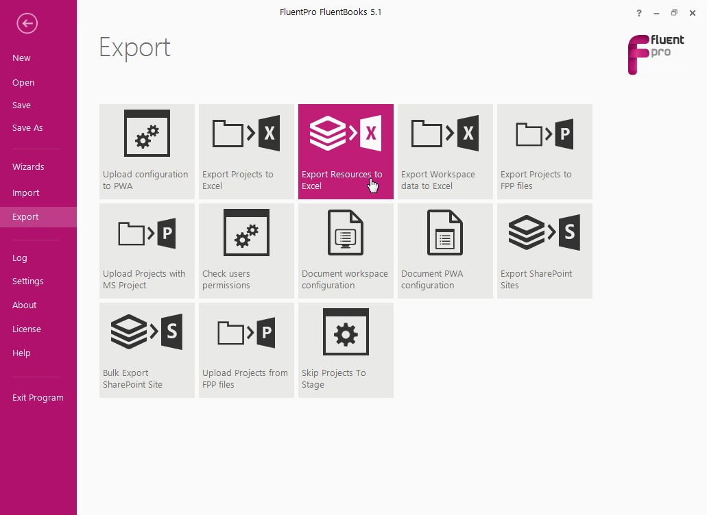Choose Open from the sidebar menu
The height and width of the screenshot is (515, 707).
(x=23, y=83)
